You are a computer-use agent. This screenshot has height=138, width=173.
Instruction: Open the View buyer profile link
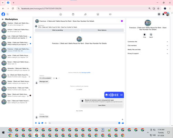pos(86,72)
